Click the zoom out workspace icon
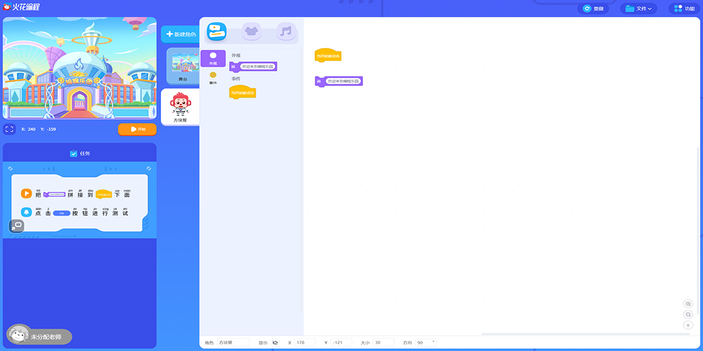703x351 pixels. pos(688,315)
